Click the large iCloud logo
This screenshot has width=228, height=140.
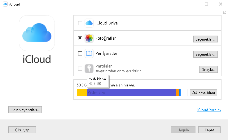click(x=37, y=33)
